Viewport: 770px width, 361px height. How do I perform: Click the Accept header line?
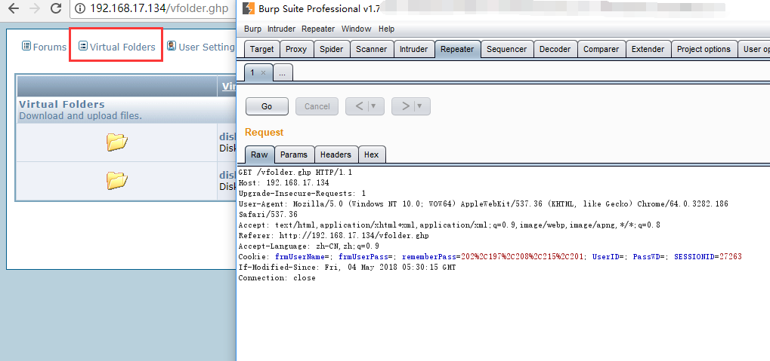(450, 225)
